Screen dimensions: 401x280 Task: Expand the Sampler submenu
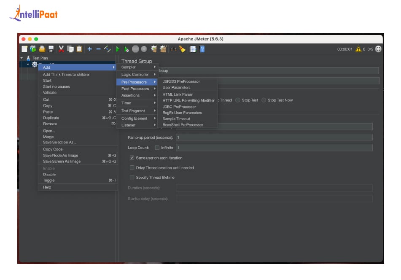point(137,67)
